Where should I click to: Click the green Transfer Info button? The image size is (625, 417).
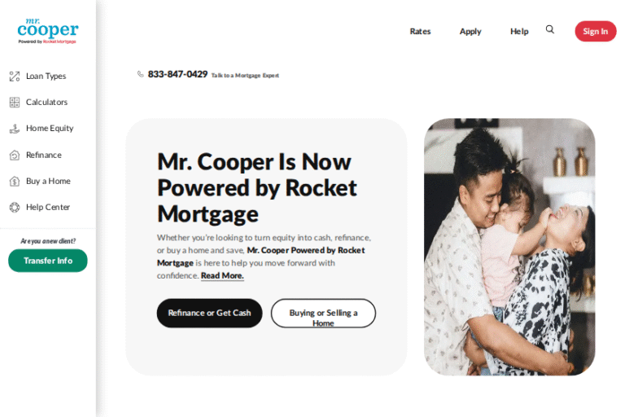click(48, 261)
